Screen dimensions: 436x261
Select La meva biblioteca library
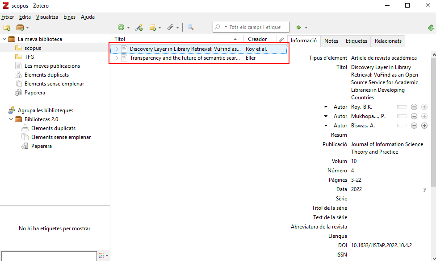pos(40,39)
